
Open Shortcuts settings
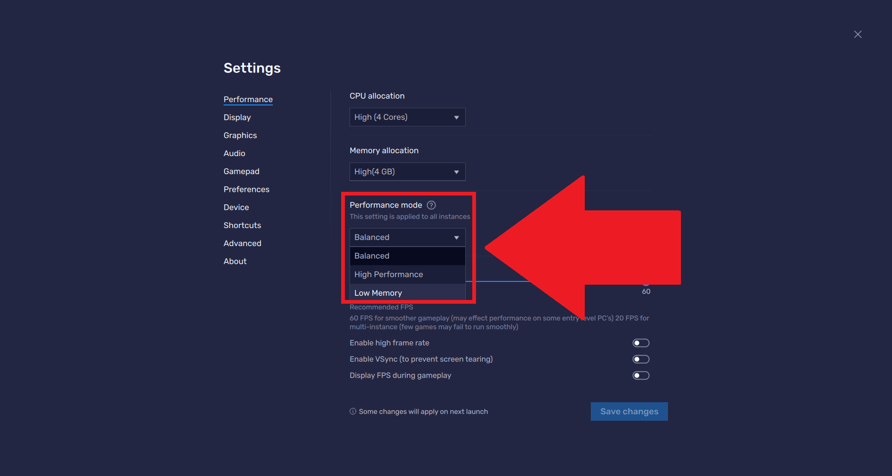(242, 225)
